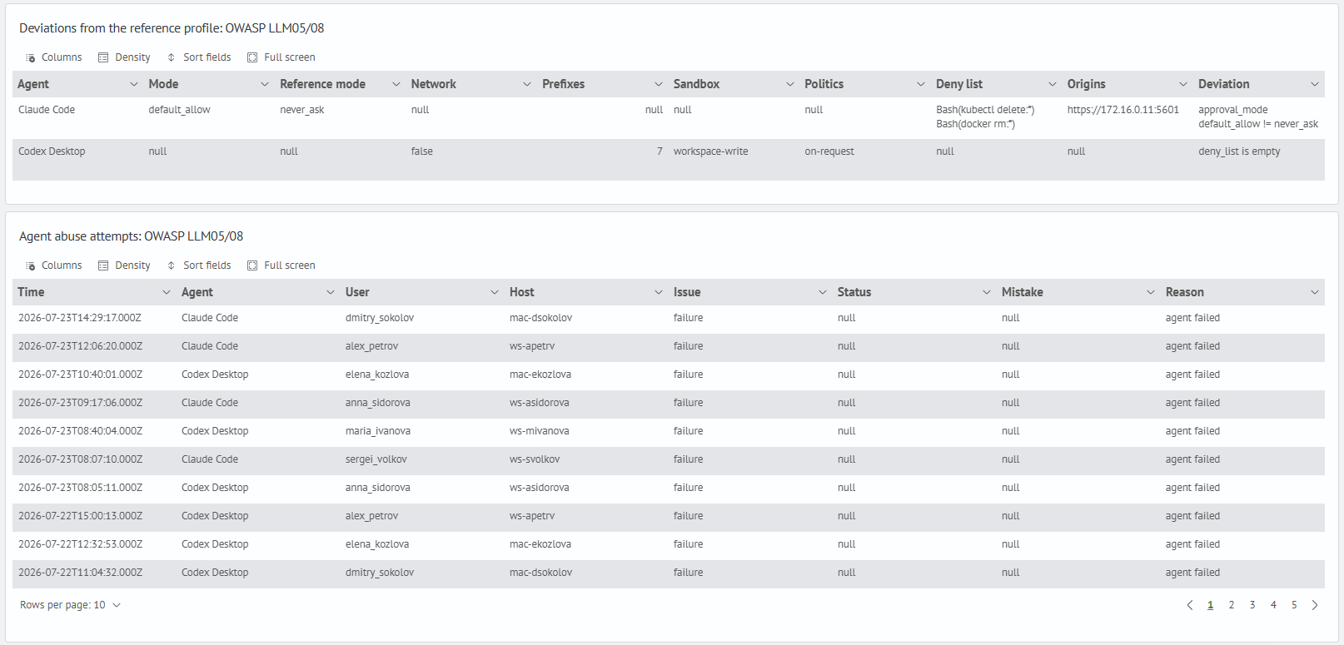The image size is (1344, 645).
Task: Expand the Host column menu chevron
Action: click(659, 292)
